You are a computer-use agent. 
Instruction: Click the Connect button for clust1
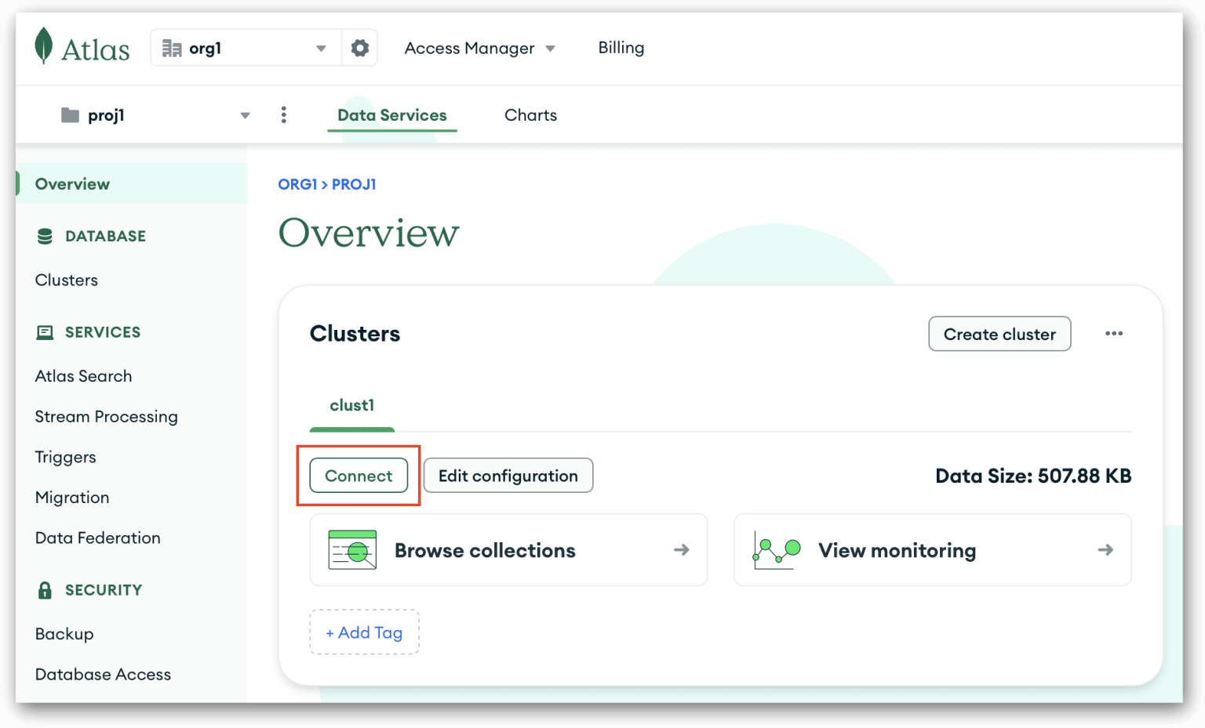click(358, 475)
